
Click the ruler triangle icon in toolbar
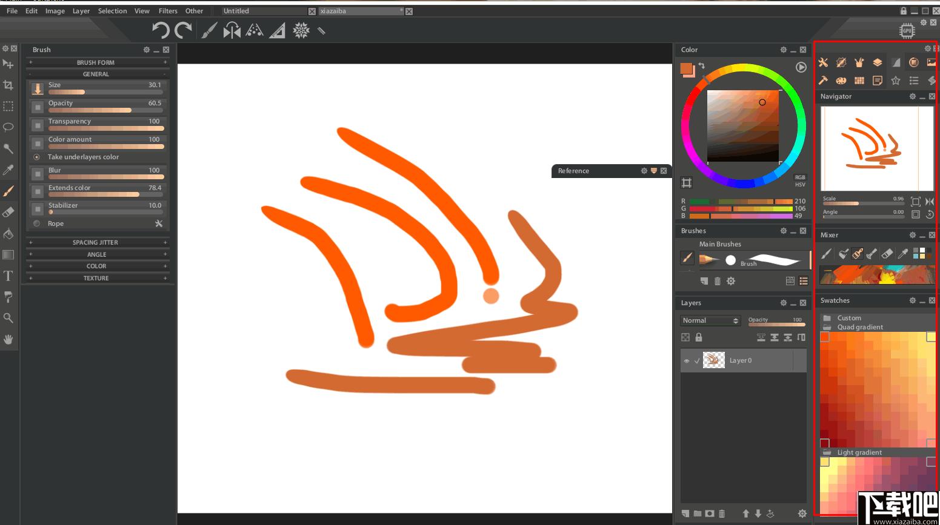pyautogui.click(x=278, y=30)
